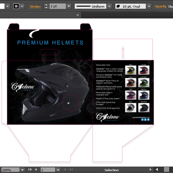Go to the previous artboard
The width and height of the screenshot is (173, 173).
pyautogui.click(x=36, y=170)
